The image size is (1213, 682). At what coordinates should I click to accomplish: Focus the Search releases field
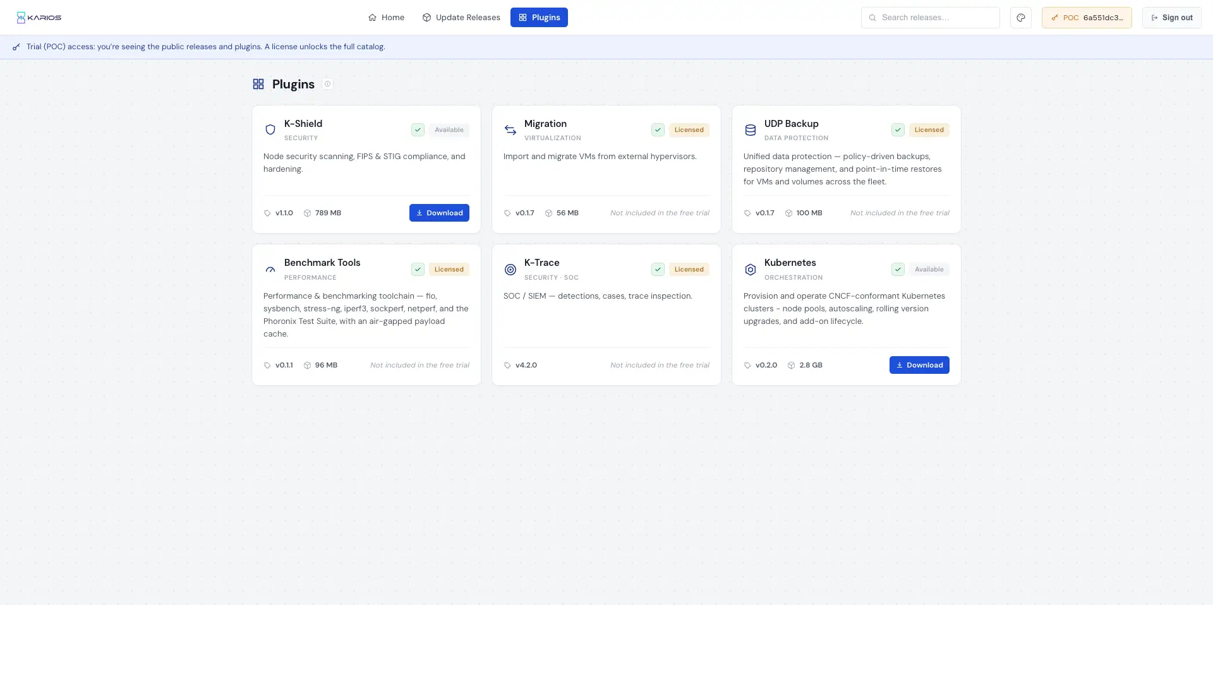[930, 18]
